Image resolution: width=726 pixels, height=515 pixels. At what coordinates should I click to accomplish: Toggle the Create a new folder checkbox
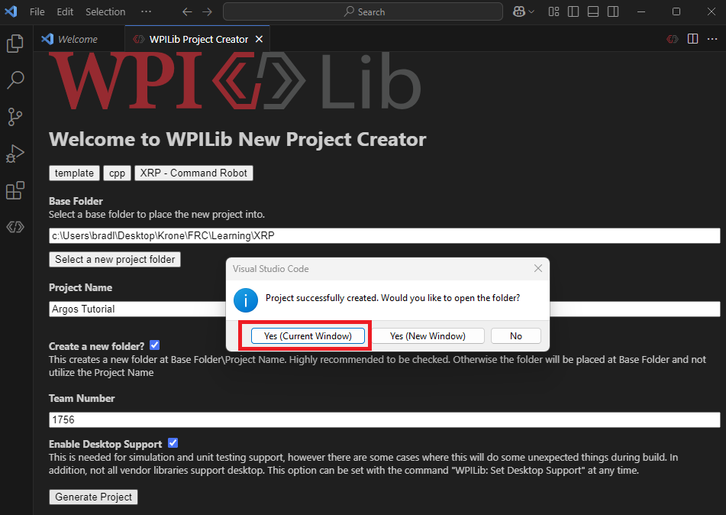pyautogui.click(x=155, y=345)
